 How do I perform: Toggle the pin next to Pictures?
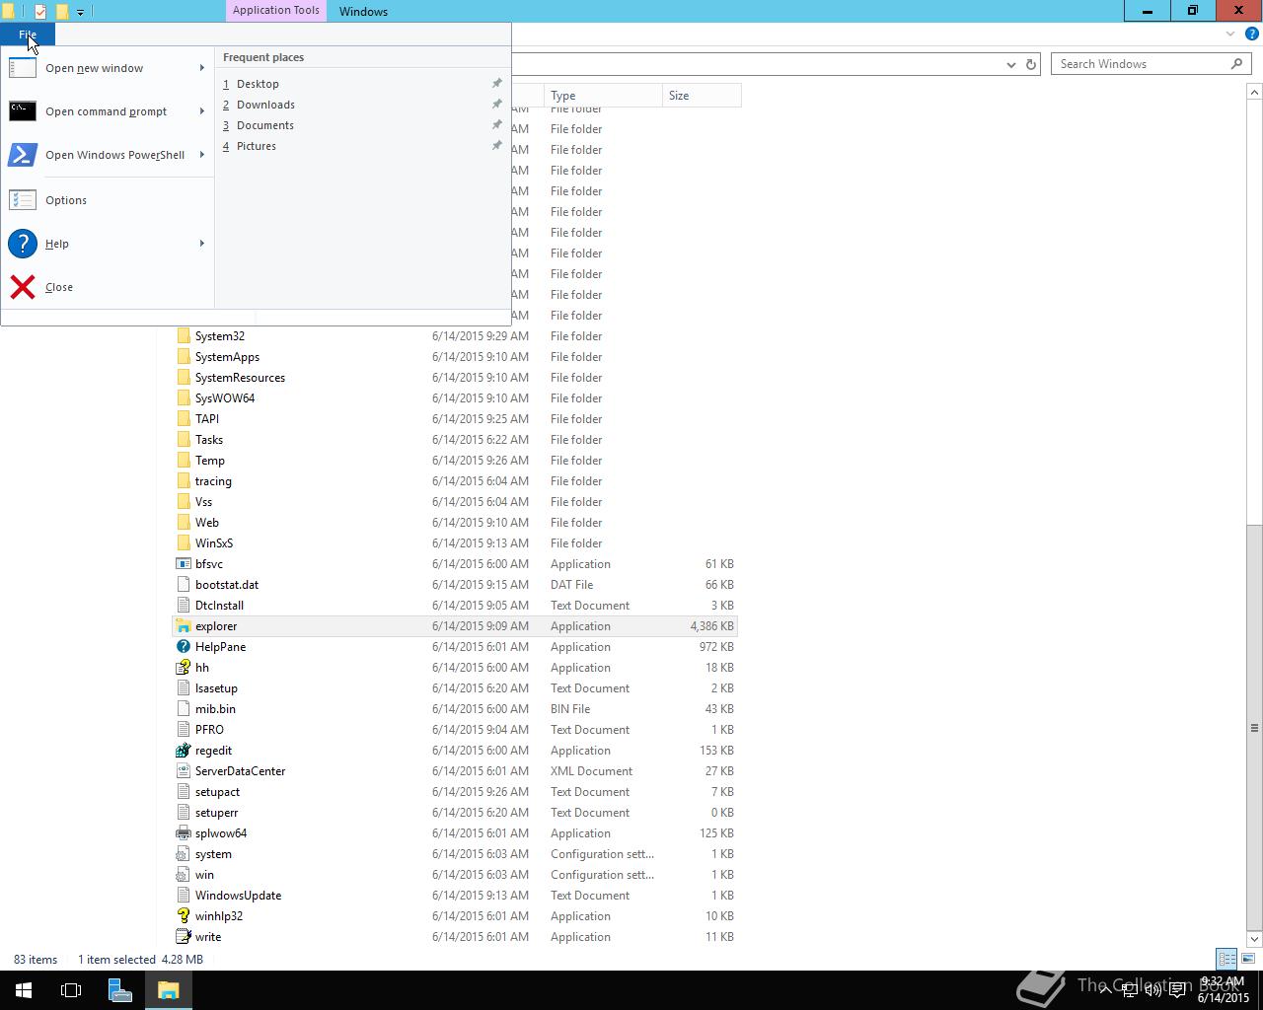click(497, 146)
